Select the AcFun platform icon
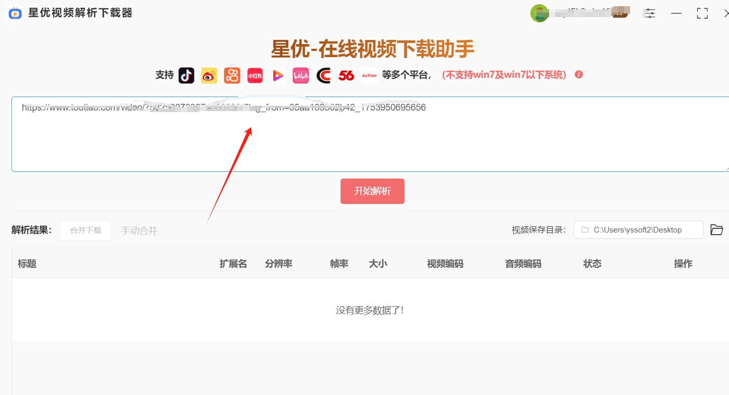Screen dimensions: 729x395 369,75
